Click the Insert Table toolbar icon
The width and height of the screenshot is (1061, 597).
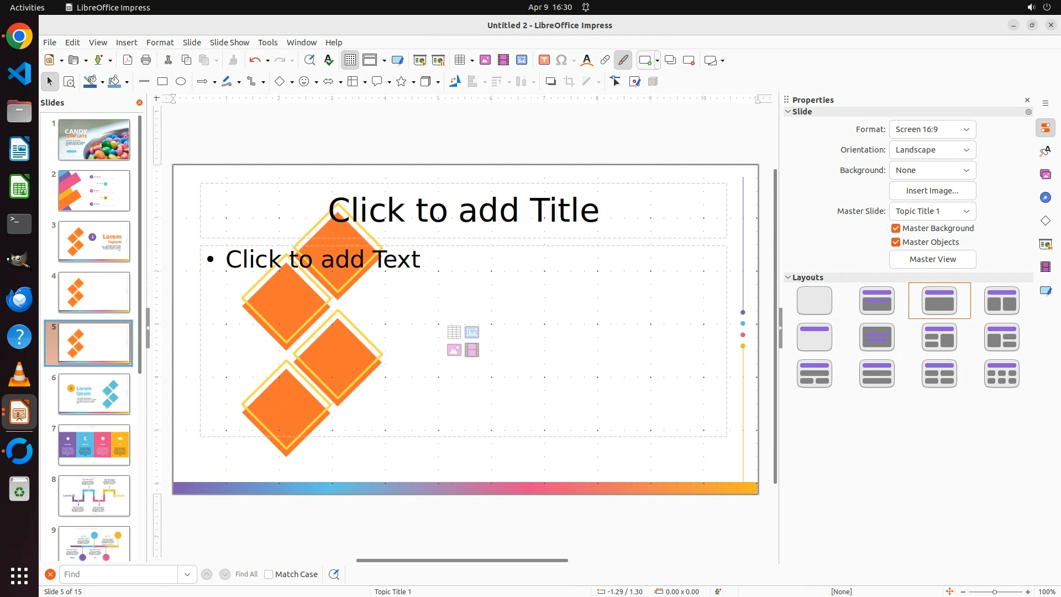click(x=459, y=60)
